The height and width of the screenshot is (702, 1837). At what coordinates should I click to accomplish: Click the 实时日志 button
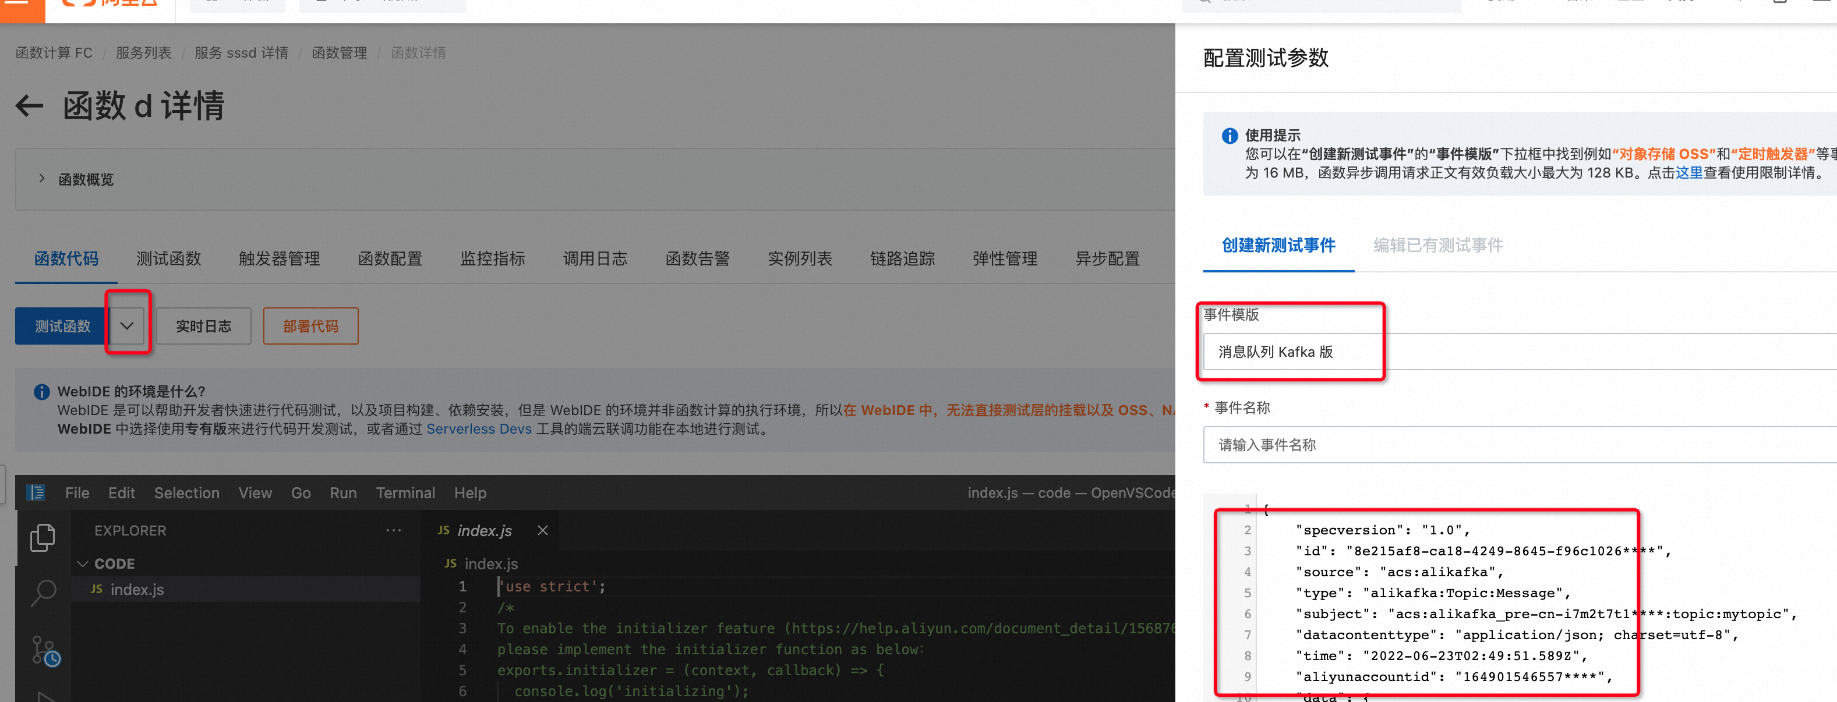click(x=204, y=326)
